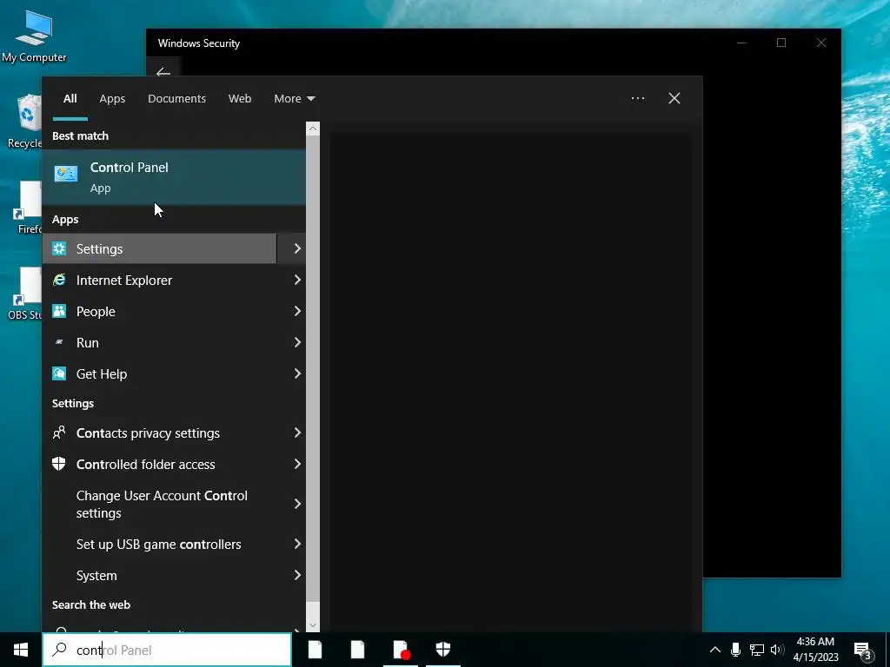Expand the System result arrow

pos(297,575)
